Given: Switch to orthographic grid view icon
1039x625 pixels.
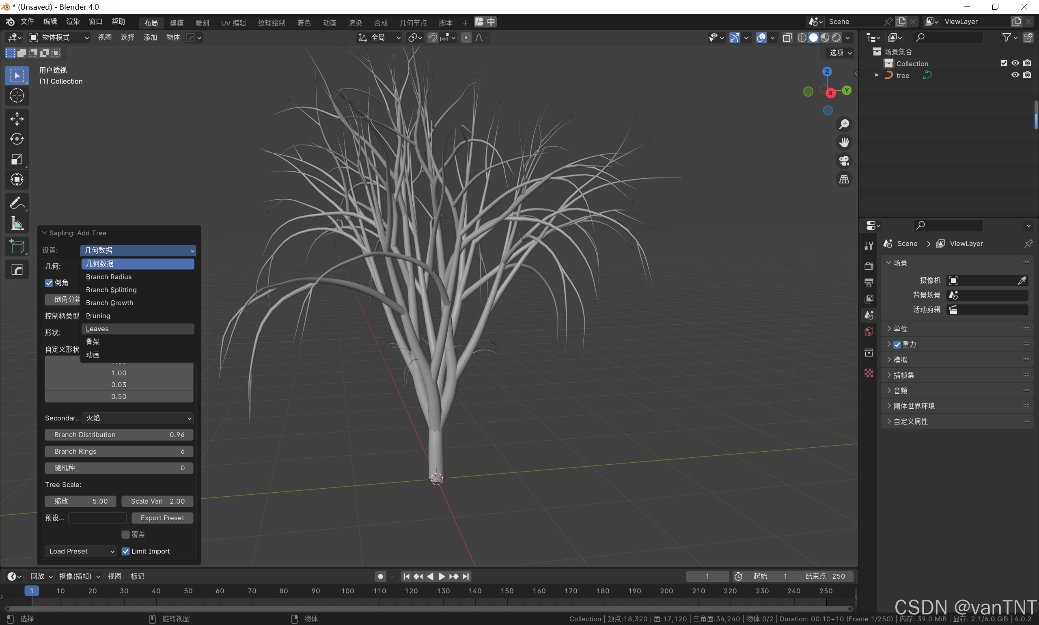Looking at the screenshot, I should click(x=844, y=179).
